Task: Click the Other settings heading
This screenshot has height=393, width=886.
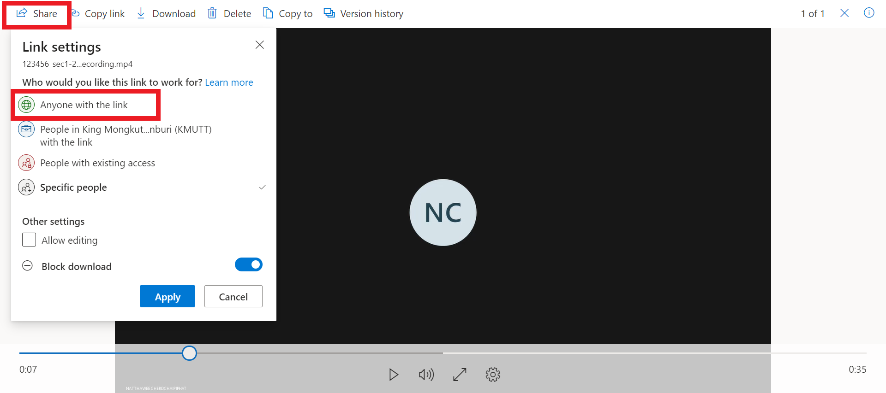Action: (54, 222)
